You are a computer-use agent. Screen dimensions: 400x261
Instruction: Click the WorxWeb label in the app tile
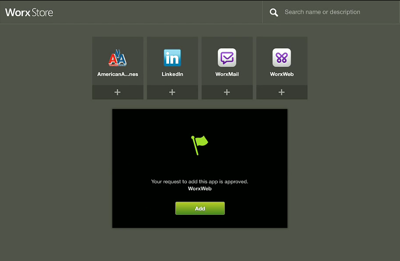click(282, 74)
